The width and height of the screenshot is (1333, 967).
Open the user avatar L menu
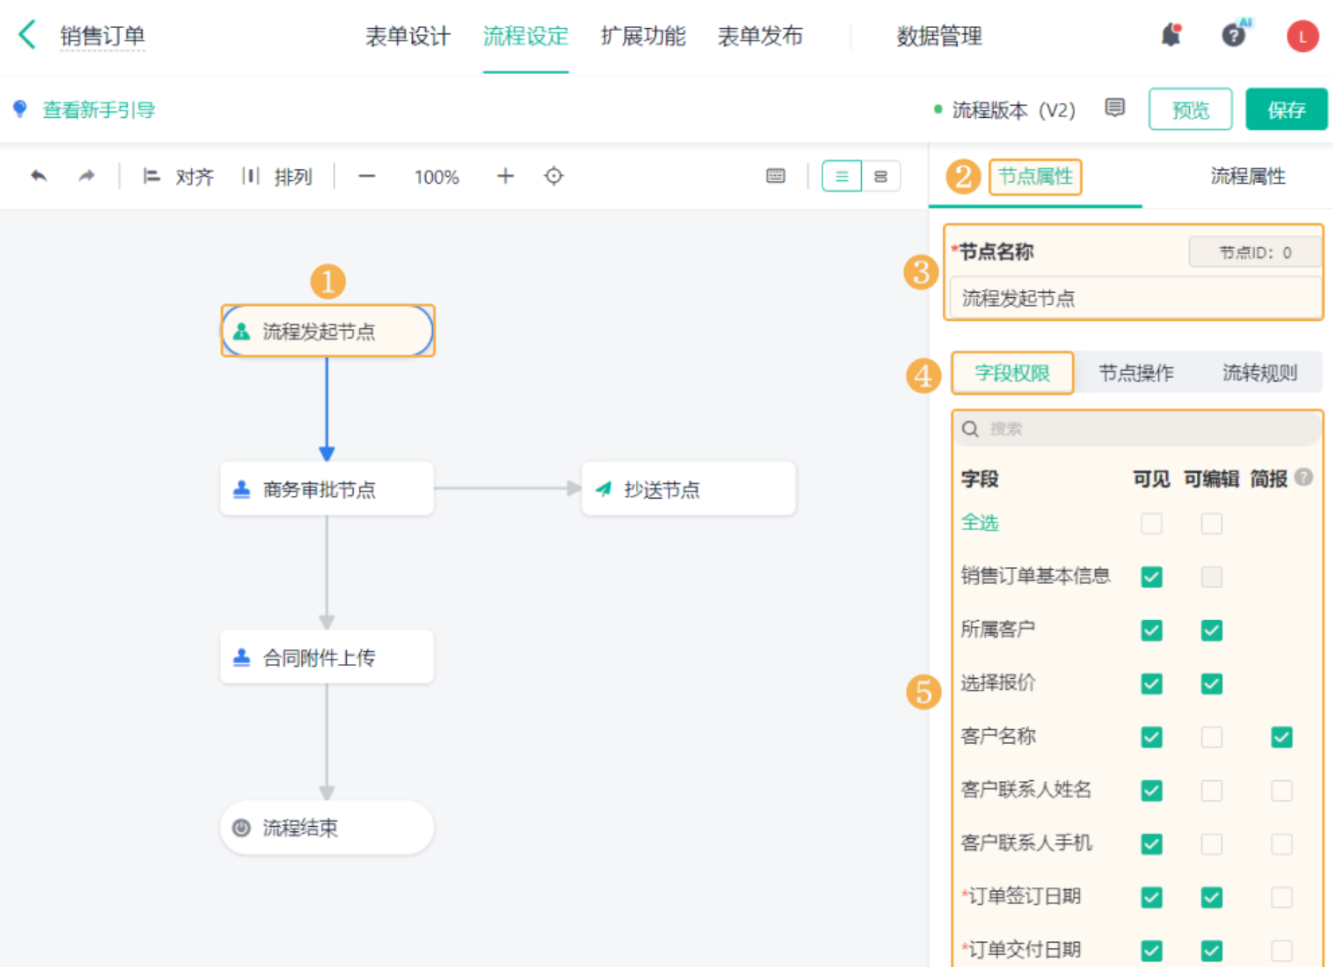[1302, 36]
